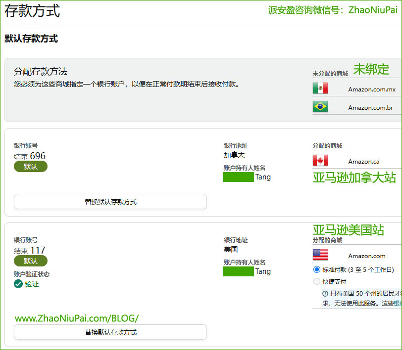Click the United States flag icon
Image resolution: width=402 pixels, height=350 pixels.
320,255
